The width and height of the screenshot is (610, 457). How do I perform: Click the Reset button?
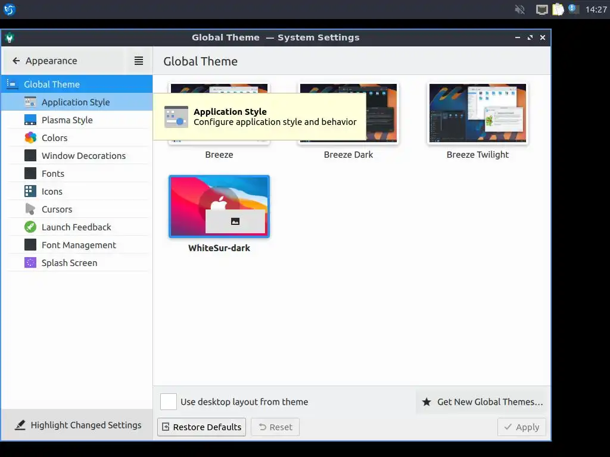pyautogui.click(x=275, y=427)
